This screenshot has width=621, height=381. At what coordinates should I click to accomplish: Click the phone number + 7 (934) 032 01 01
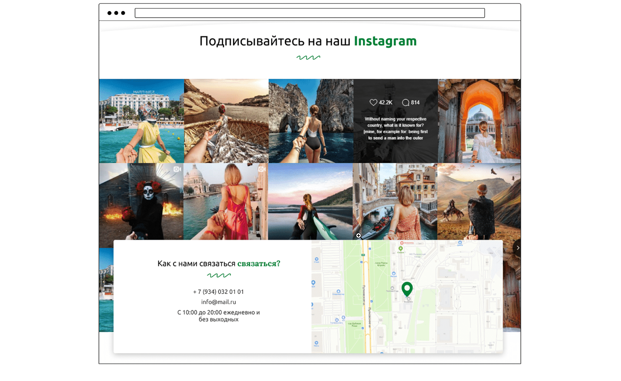[x=218, y=291]
